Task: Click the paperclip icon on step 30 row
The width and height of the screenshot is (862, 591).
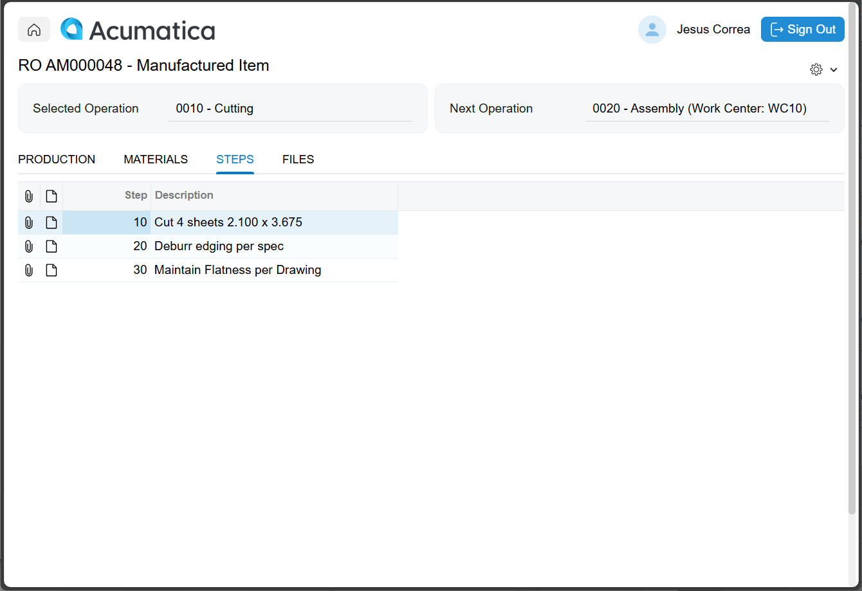Action: click(29, 270)
